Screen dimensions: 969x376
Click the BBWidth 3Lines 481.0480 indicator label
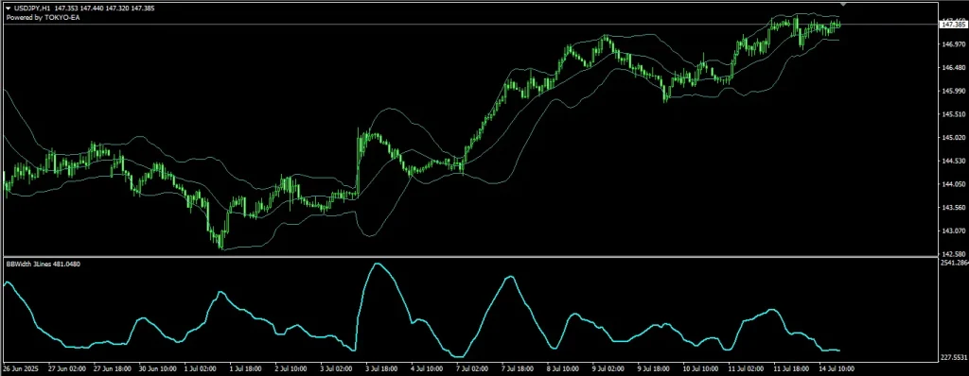[x=43, y=265]
